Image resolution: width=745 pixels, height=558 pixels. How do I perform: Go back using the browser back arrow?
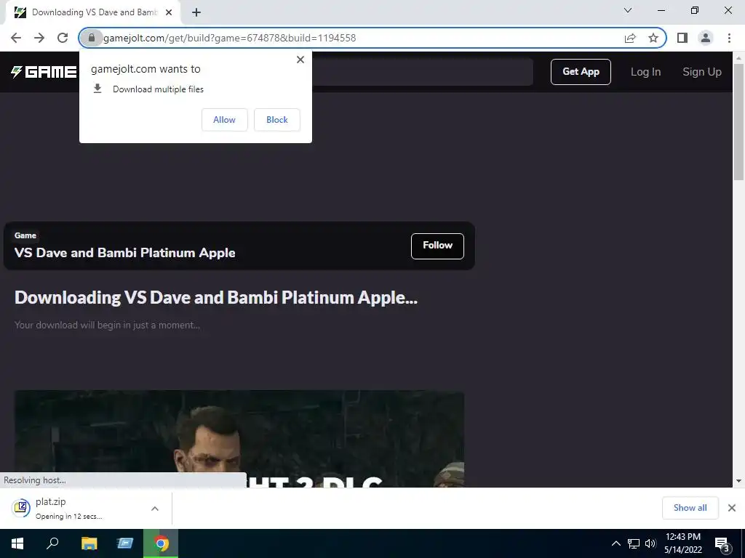coord(16,38)
